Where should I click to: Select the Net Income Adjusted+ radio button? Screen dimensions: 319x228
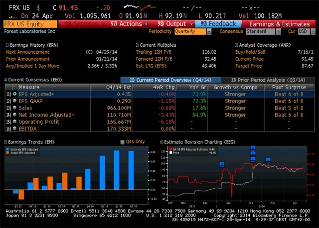pos(14,114)
